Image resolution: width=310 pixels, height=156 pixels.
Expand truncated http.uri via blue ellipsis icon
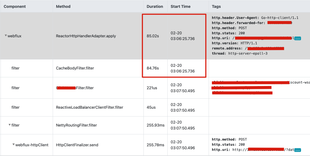298,38
